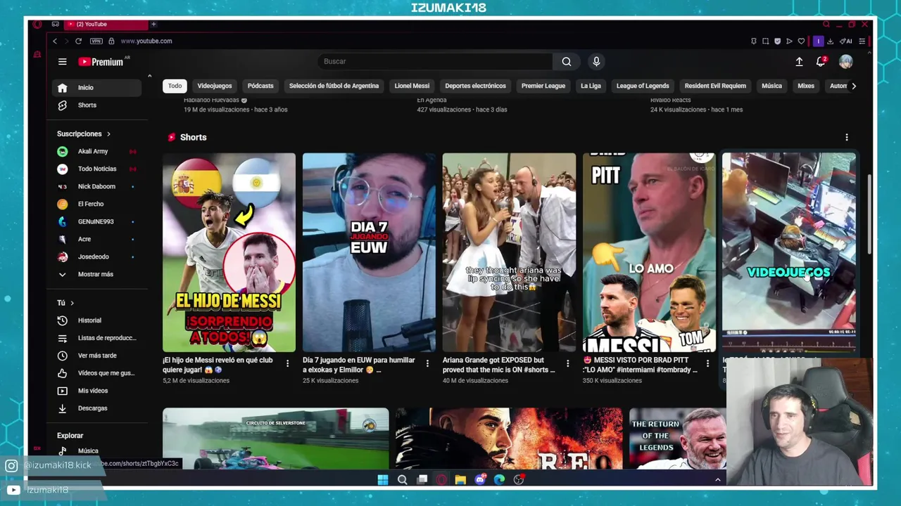901x506 pixels.
Task: Select the Videojuegos filter chip
Action: 215,86
